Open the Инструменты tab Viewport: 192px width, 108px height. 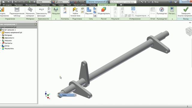(x=31, y=5)
